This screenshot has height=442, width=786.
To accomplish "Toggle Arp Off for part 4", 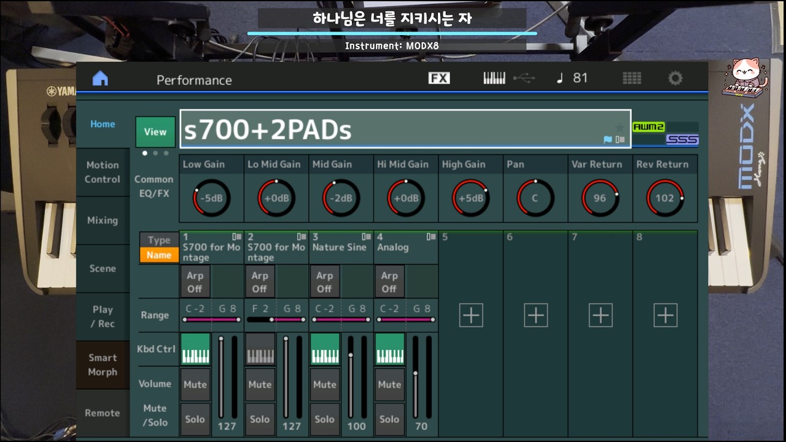I will click(x=389, y=282).
